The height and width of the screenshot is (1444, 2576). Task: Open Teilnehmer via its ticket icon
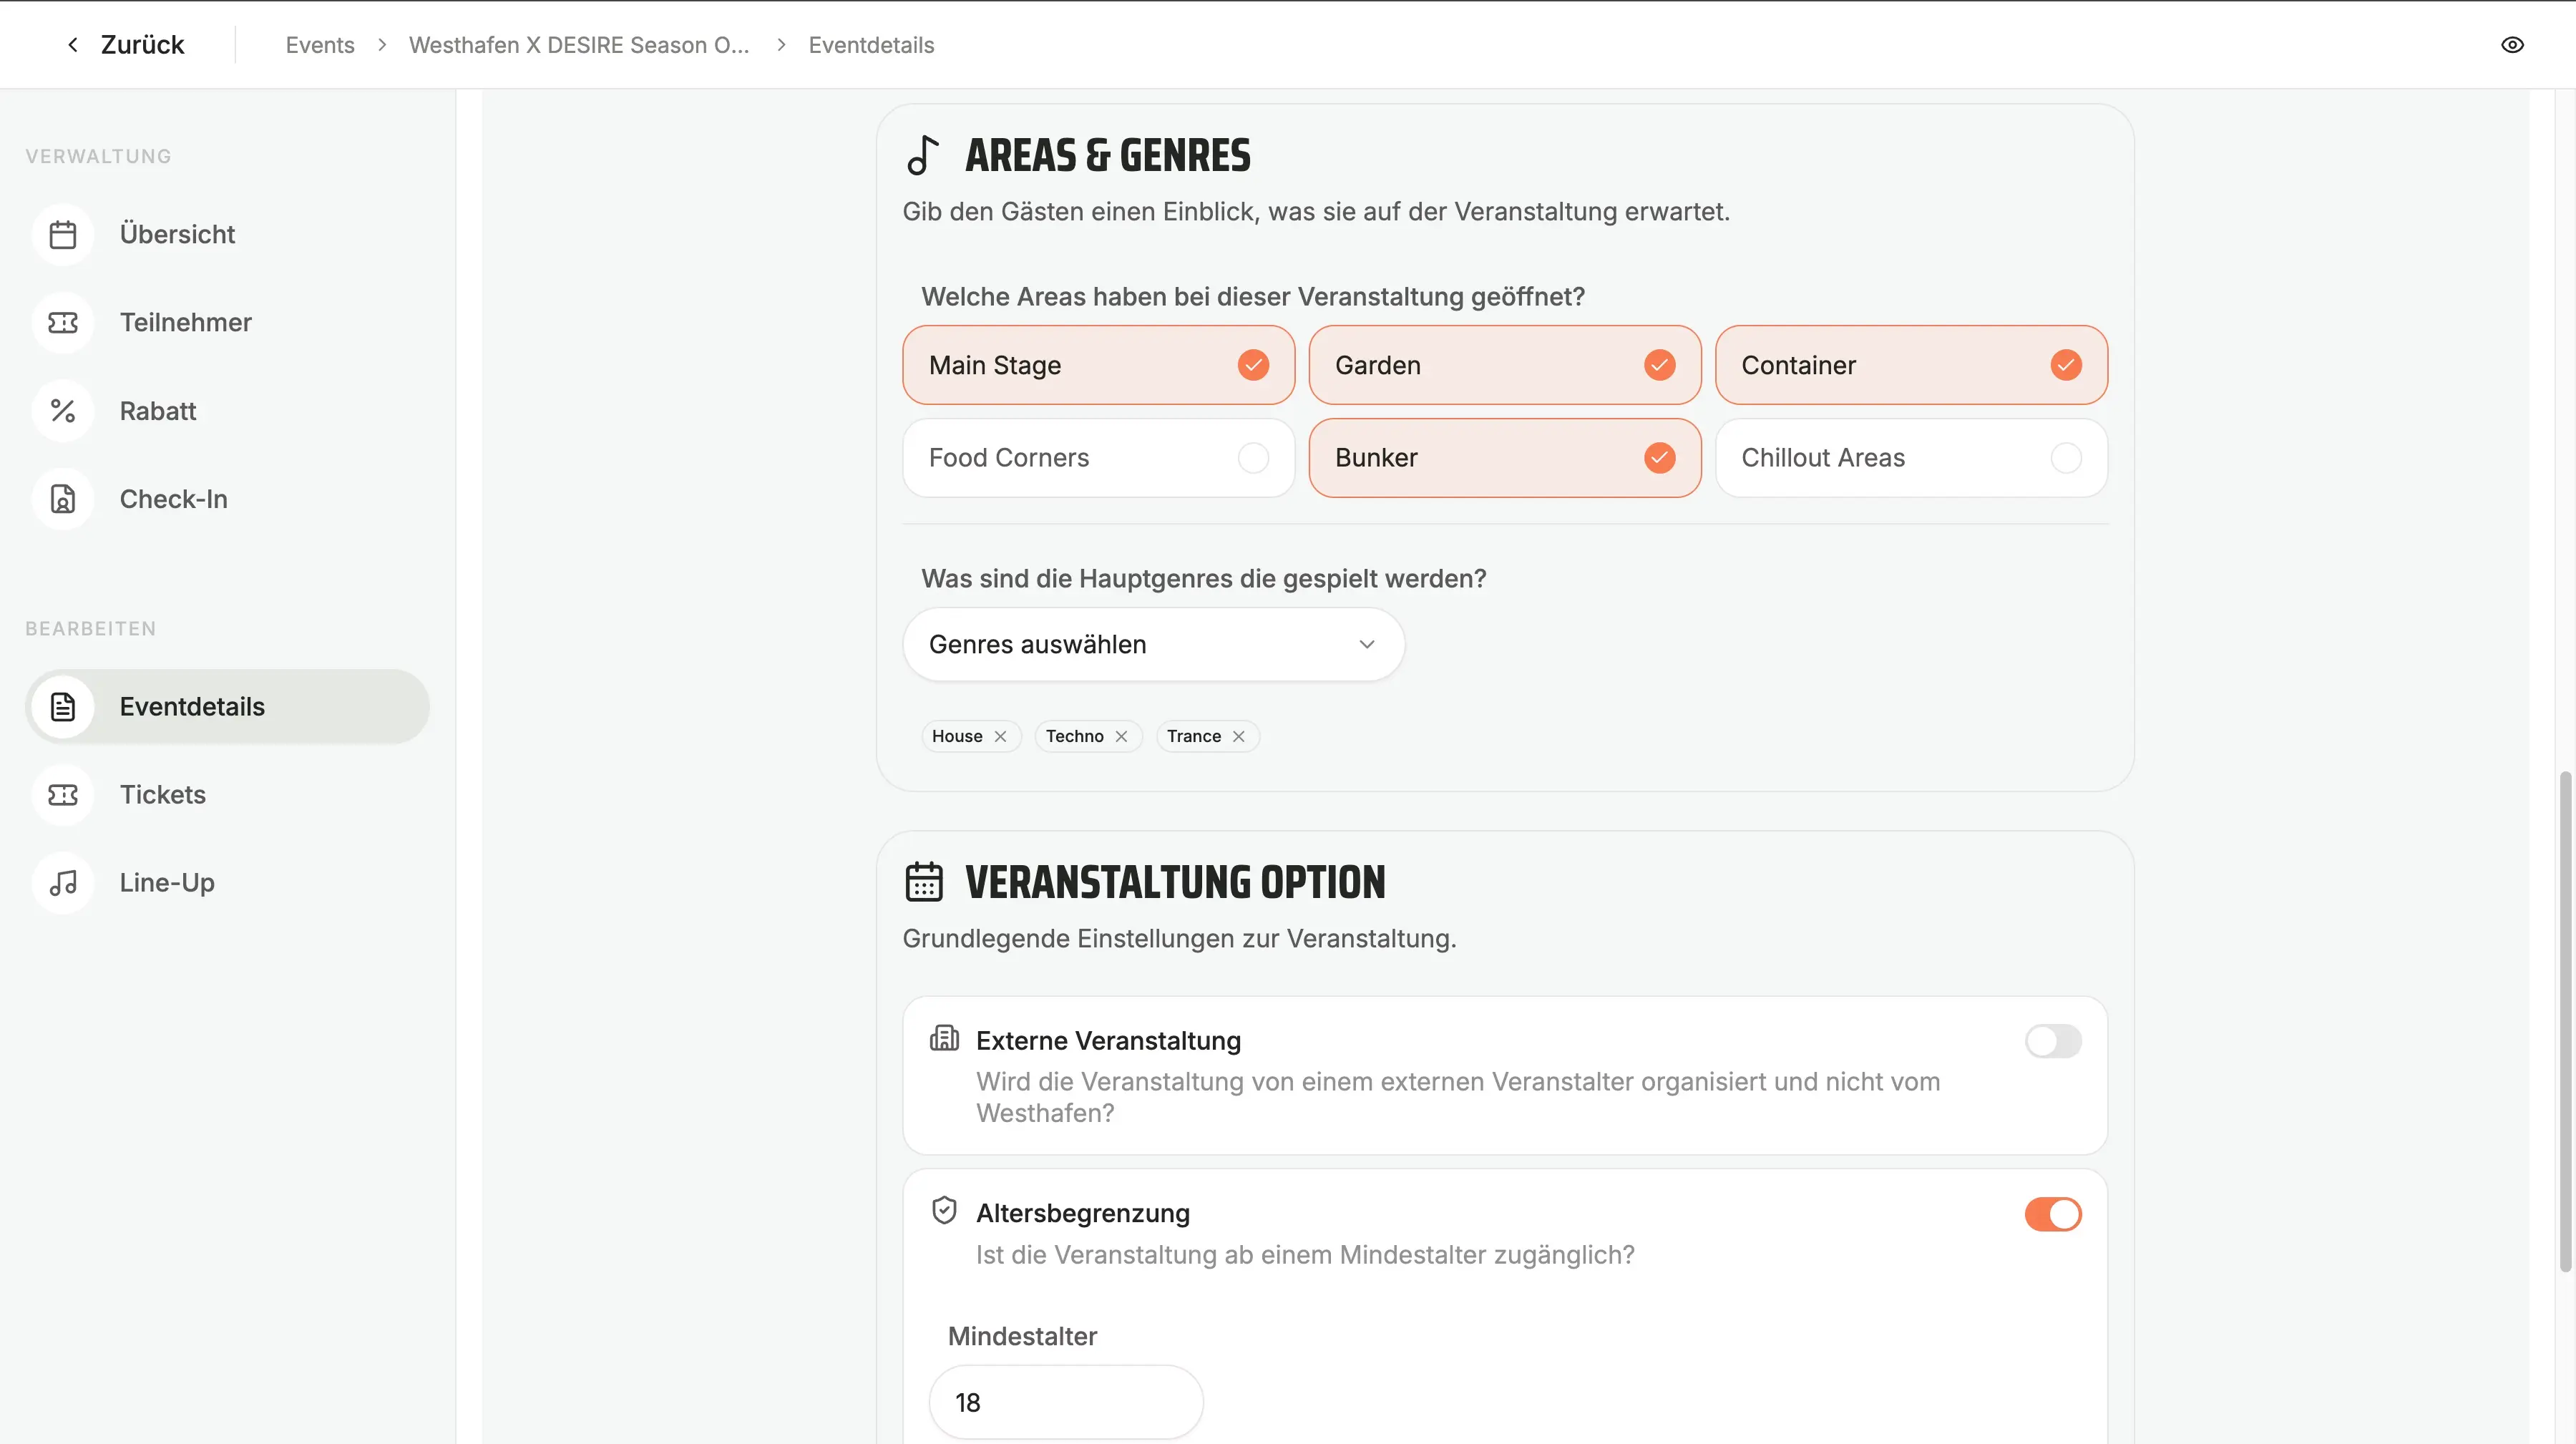point(63,322)
